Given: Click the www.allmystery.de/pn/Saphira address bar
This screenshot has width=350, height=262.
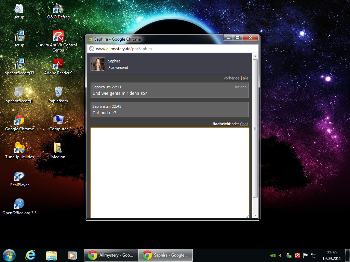Looking at the screenshot, I should [x=172, y=48].
